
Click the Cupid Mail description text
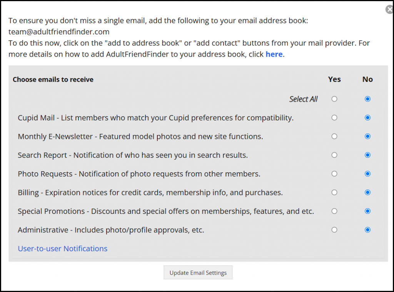(155, 118)
